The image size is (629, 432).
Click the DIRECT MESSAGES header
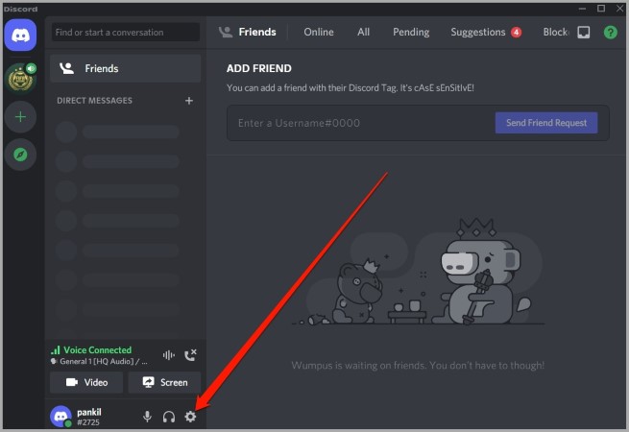click(x=94, y=101)
